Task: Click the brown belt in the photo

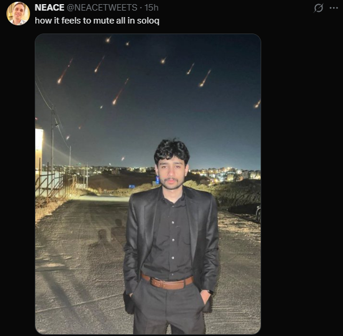Action: coord(167,282)
